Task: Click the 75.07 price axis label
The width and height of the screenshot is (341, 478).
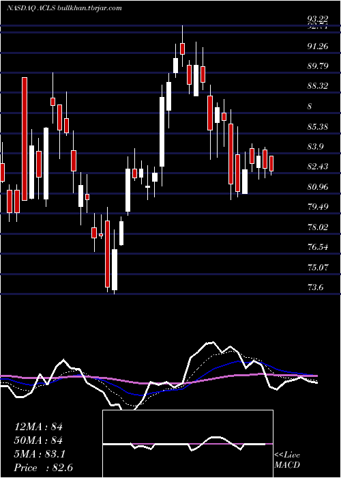Action: [x=318, y=268]
